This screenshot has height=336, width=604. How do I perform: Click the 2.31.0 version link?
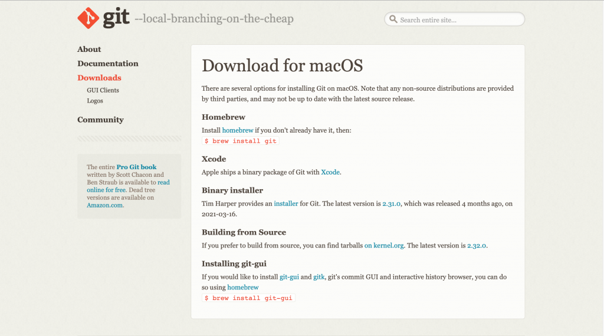[392, 203]
